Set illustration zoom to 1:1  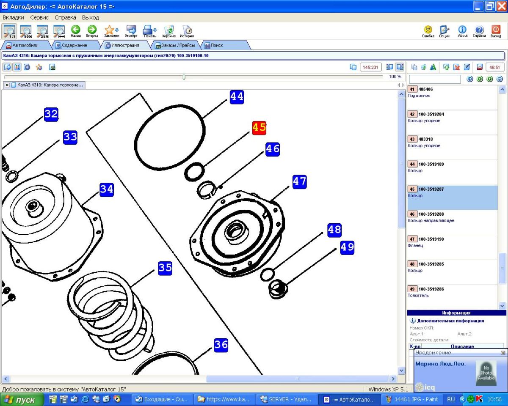pos(10,31)
